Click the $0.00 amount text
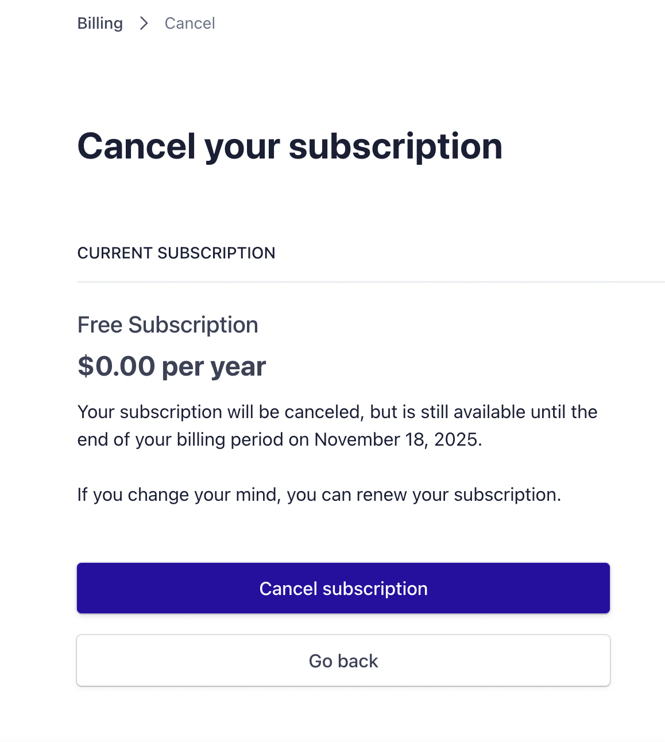Screen dimensions: 665x742 (x=117, y=366)
